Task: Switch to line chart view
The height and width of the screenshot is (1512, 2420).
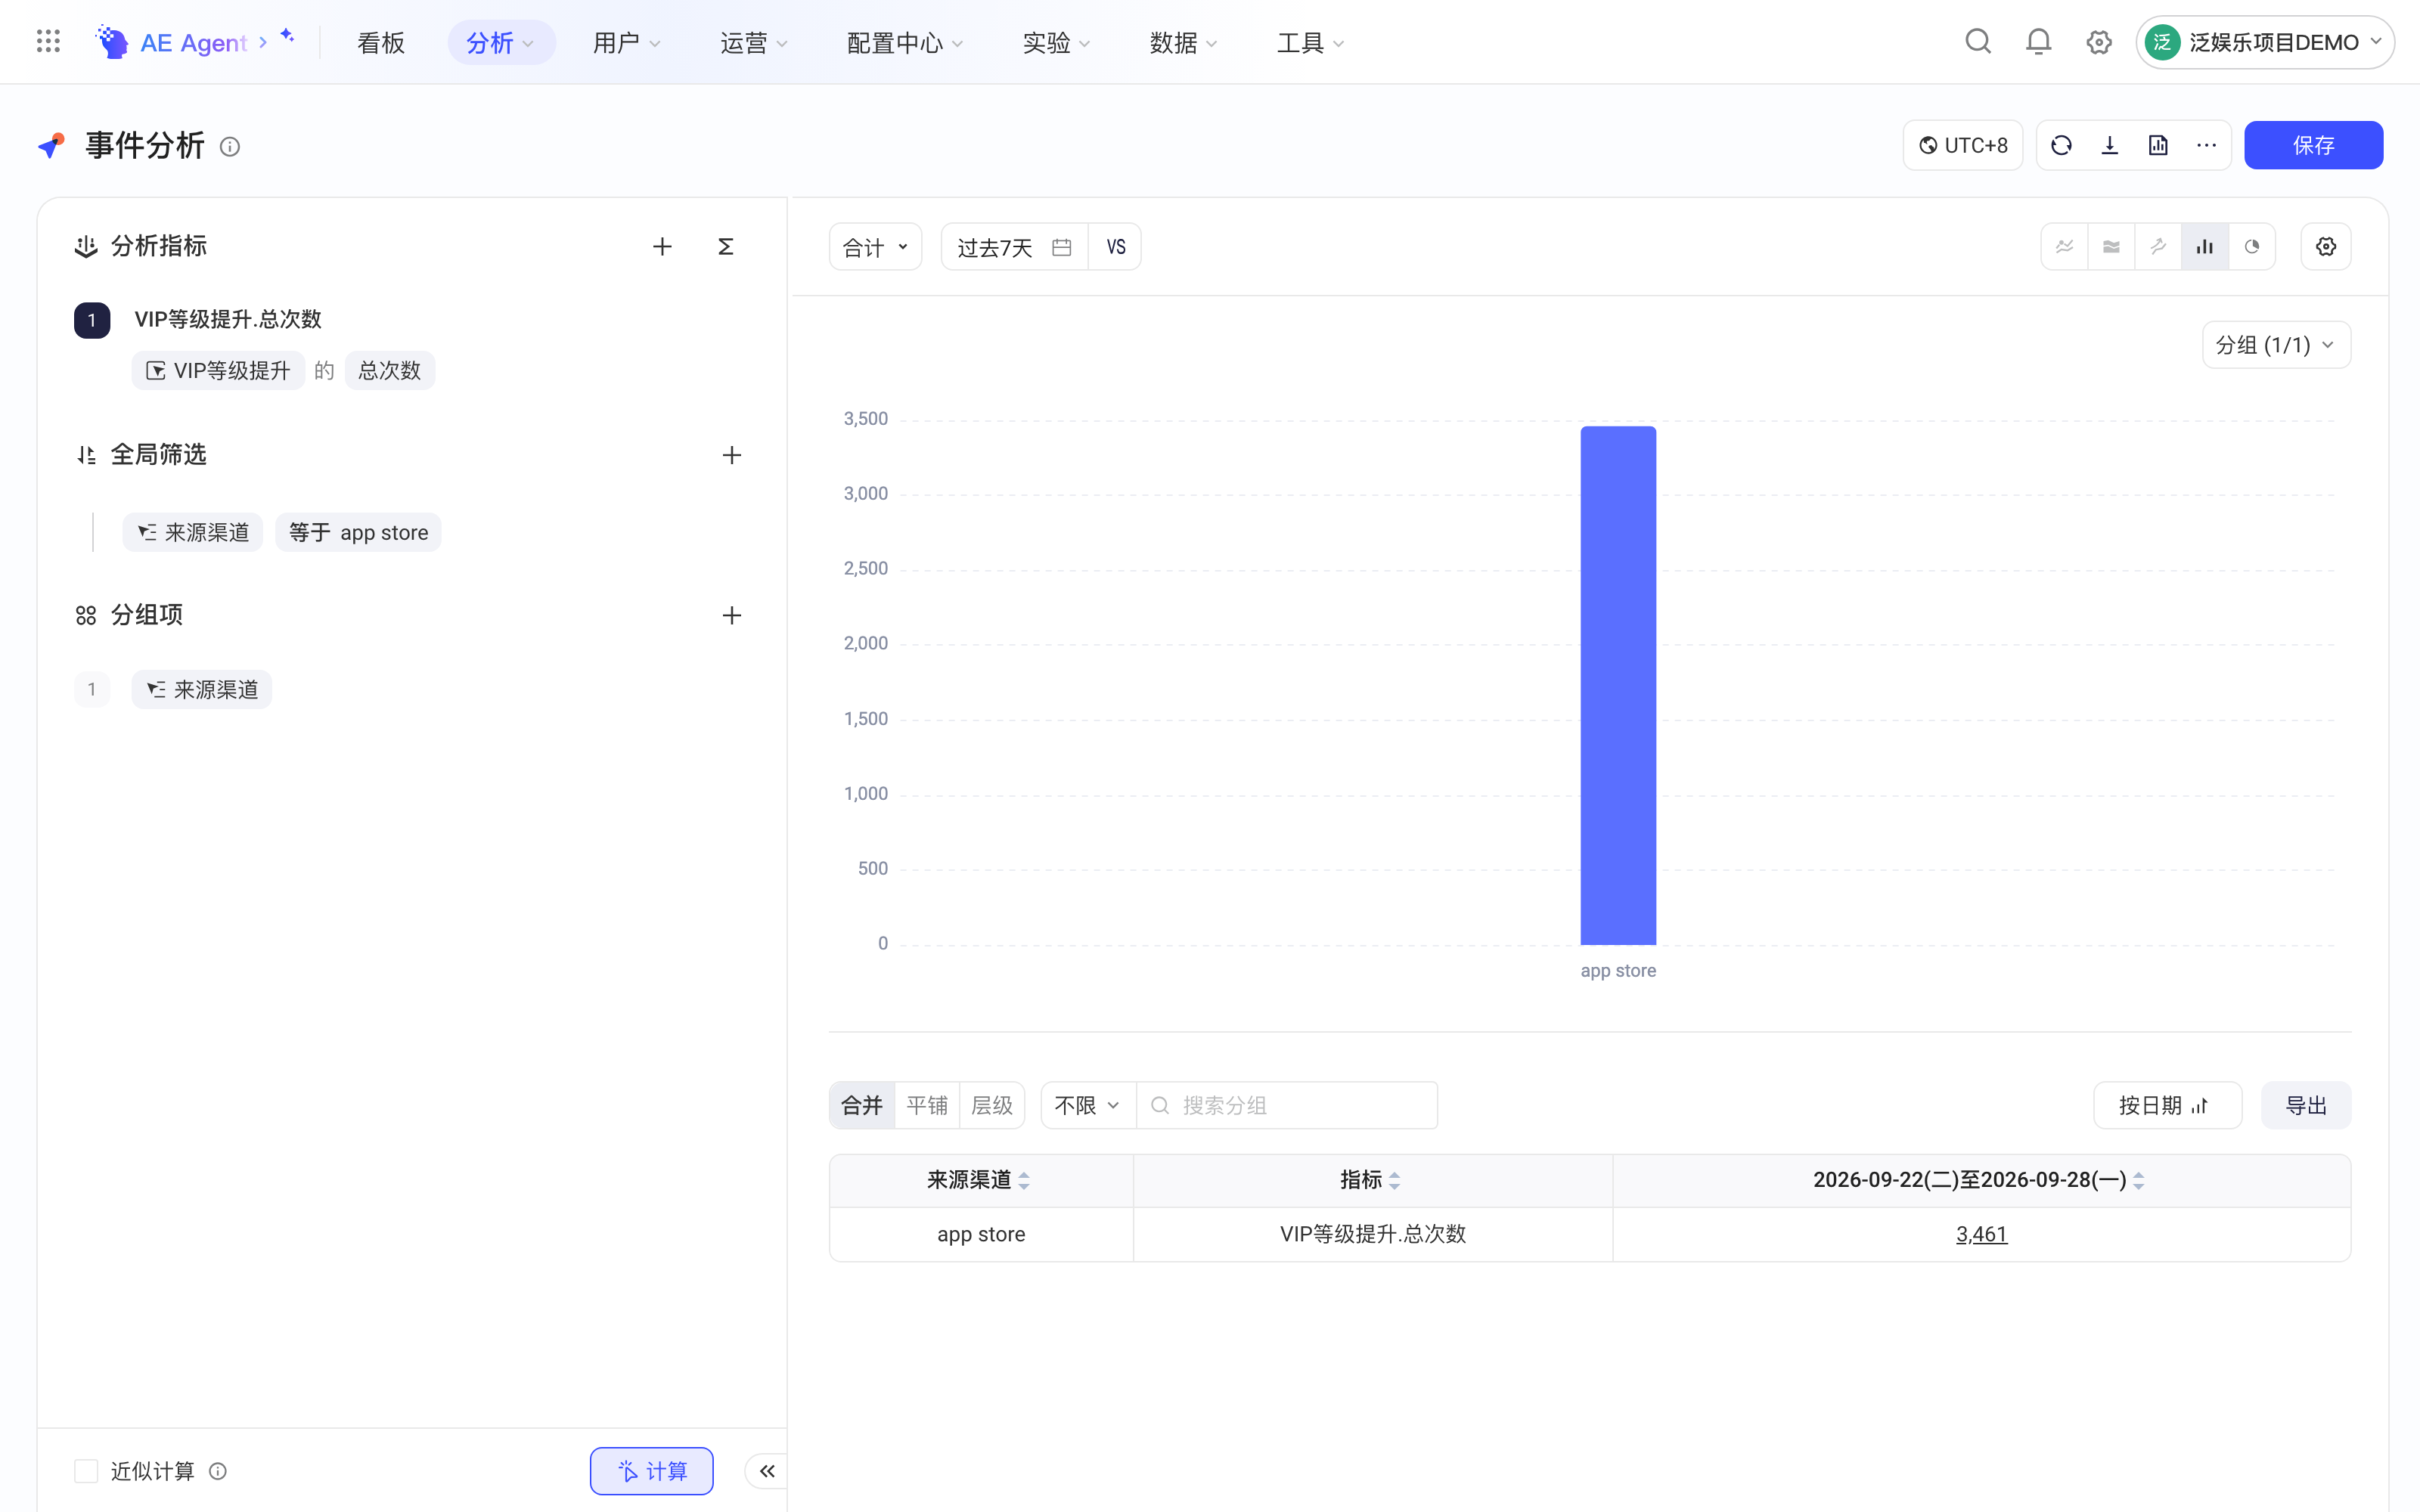Action: point(2064,247)
